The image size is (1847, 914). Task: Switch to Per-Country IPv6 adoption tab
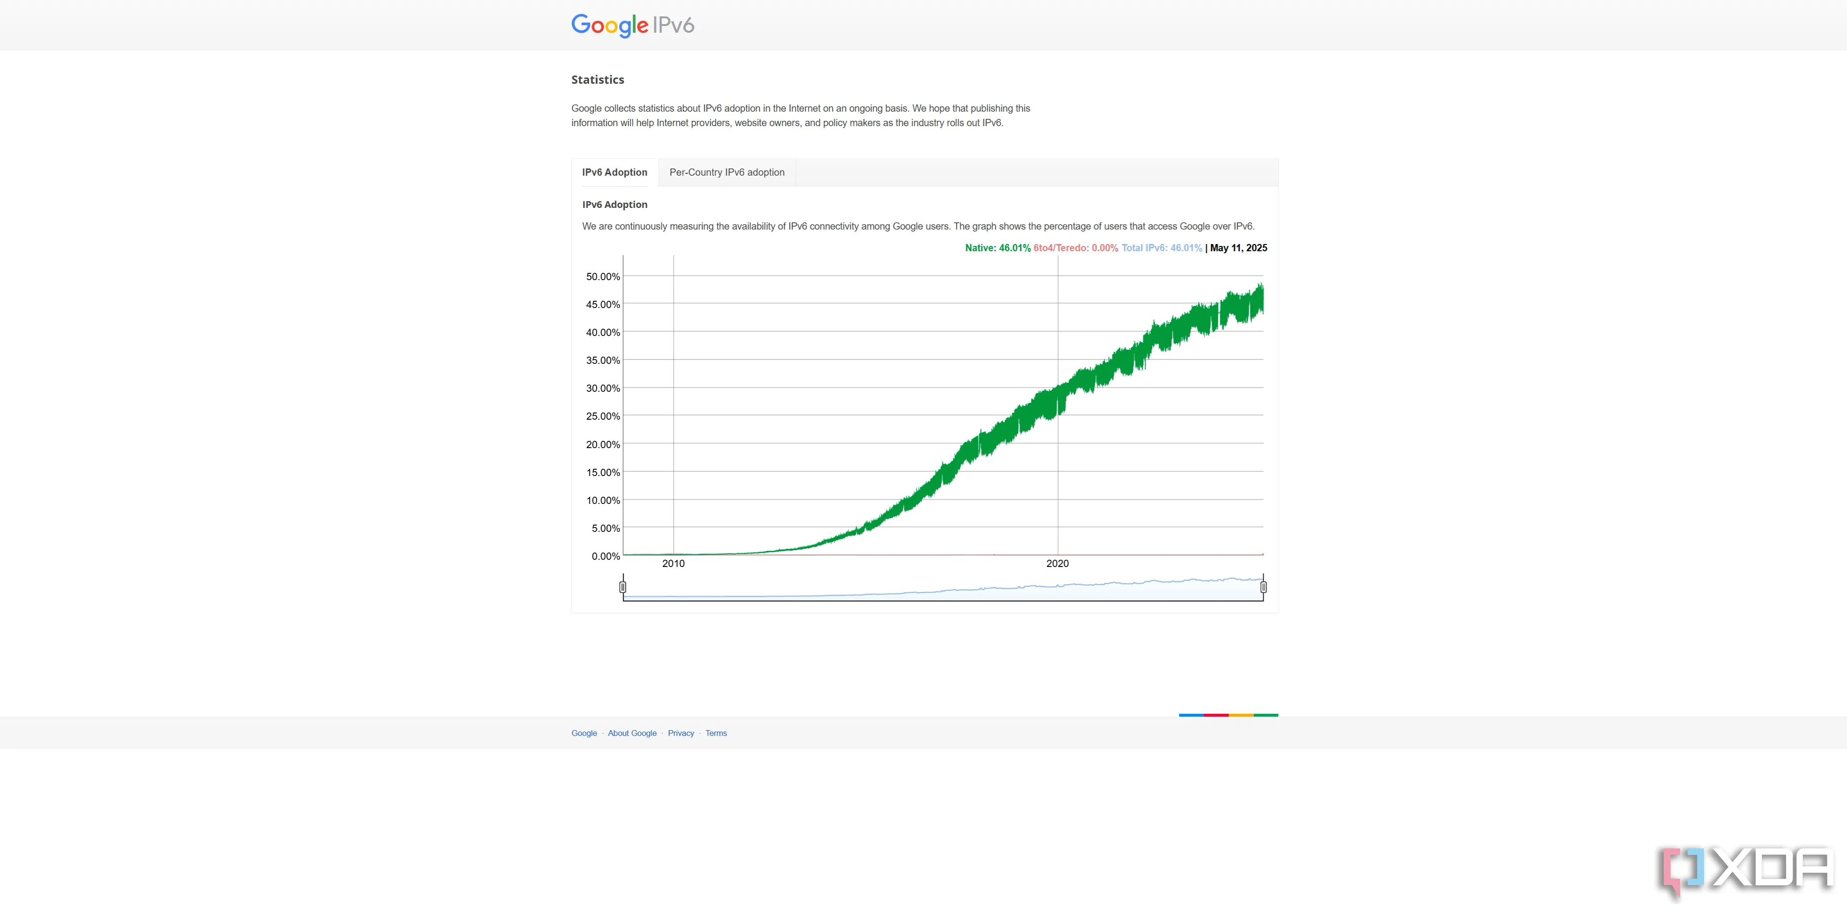pyautogui.click(x=726, y=173)
